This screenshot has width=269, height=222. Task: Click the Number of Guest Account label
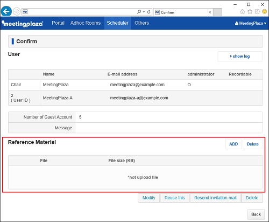coord(48,117)
